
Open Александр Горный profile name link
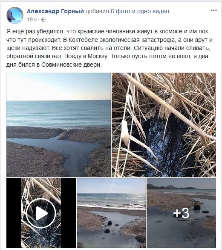click(x=55, y=11)
